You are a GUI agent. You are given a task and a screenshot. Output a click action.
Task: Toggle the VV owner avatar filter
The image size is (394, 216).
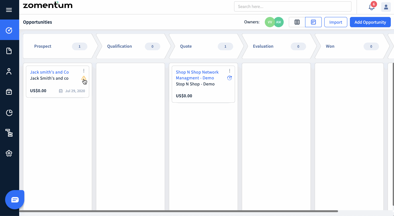click(270, 22)
